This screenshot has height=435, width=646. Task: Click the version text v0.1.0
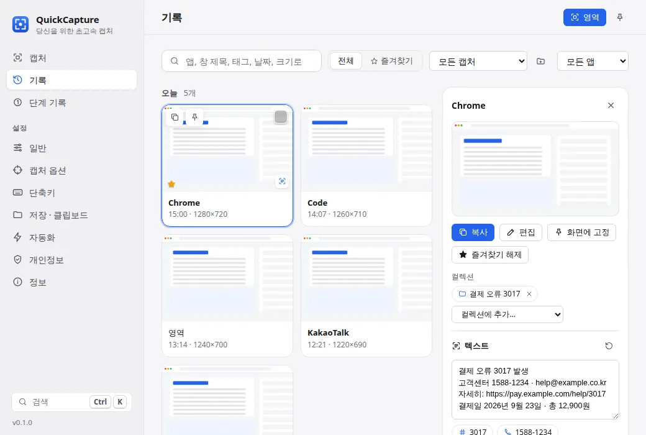[22, 423]
